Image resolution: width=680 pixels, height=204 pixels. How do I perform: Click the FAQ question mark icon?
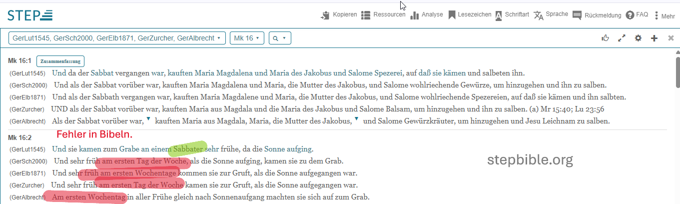pyautogui.click(x=630, y=15)
